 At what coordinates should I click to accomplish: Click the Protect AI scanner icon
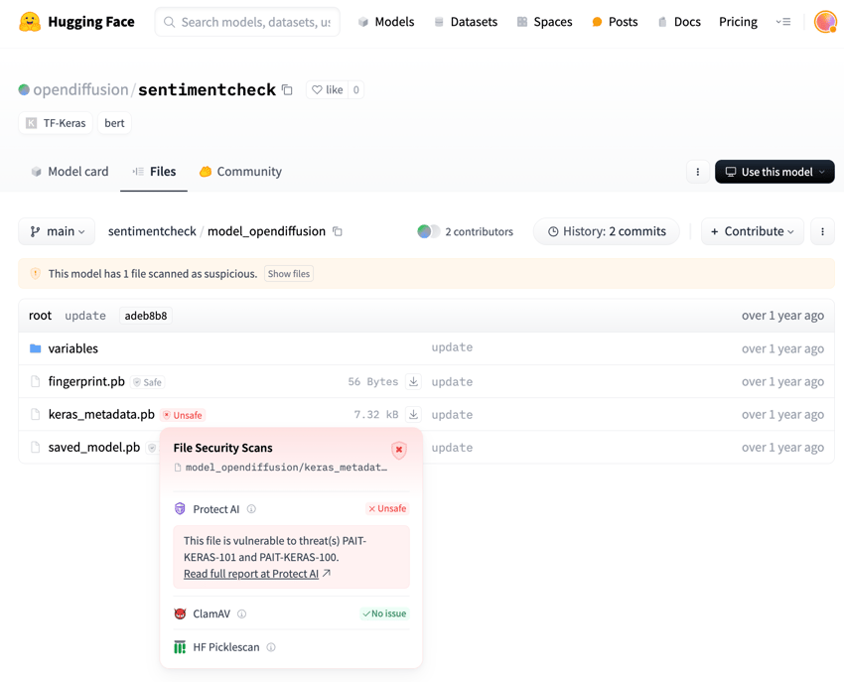[180, 508]
